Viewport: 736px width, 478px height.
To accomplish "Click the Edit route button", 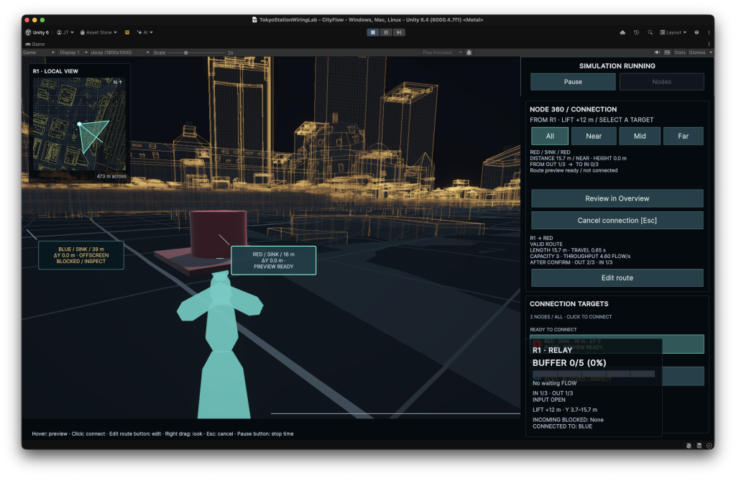I will (617, 278).
